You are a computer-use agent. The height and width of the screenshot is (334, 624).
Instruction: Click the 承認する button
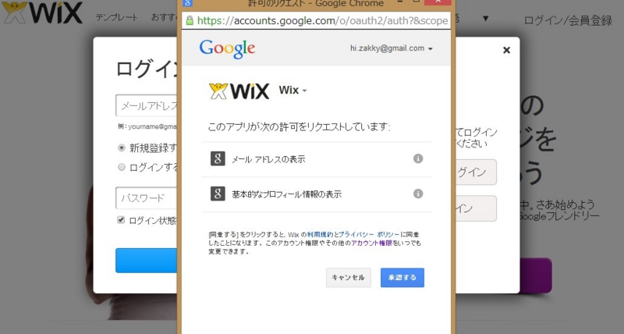[402, 278]
